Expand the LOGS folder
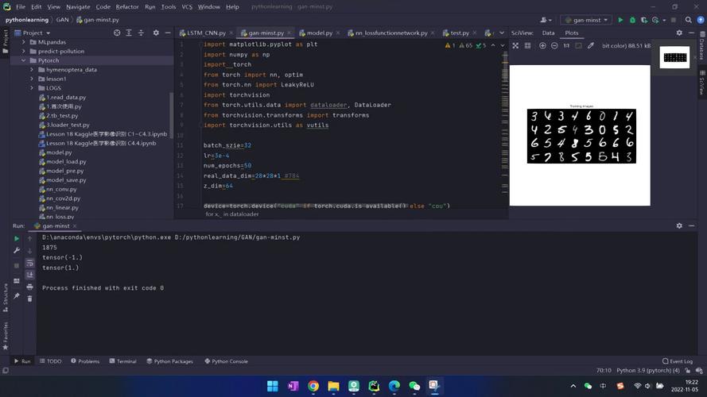This screenshot has height=397, width=707. [x=32, y=88]
